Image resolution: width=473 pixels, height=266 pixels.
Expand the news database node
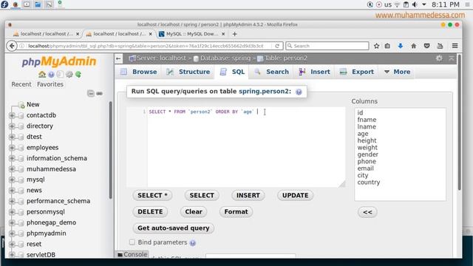12,191
